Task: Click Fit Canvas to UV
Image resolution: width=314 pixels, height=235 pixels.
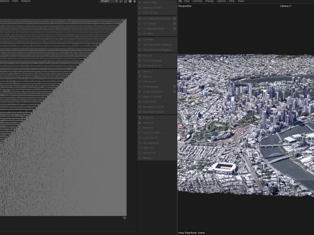Action: [x=157, y=65]
